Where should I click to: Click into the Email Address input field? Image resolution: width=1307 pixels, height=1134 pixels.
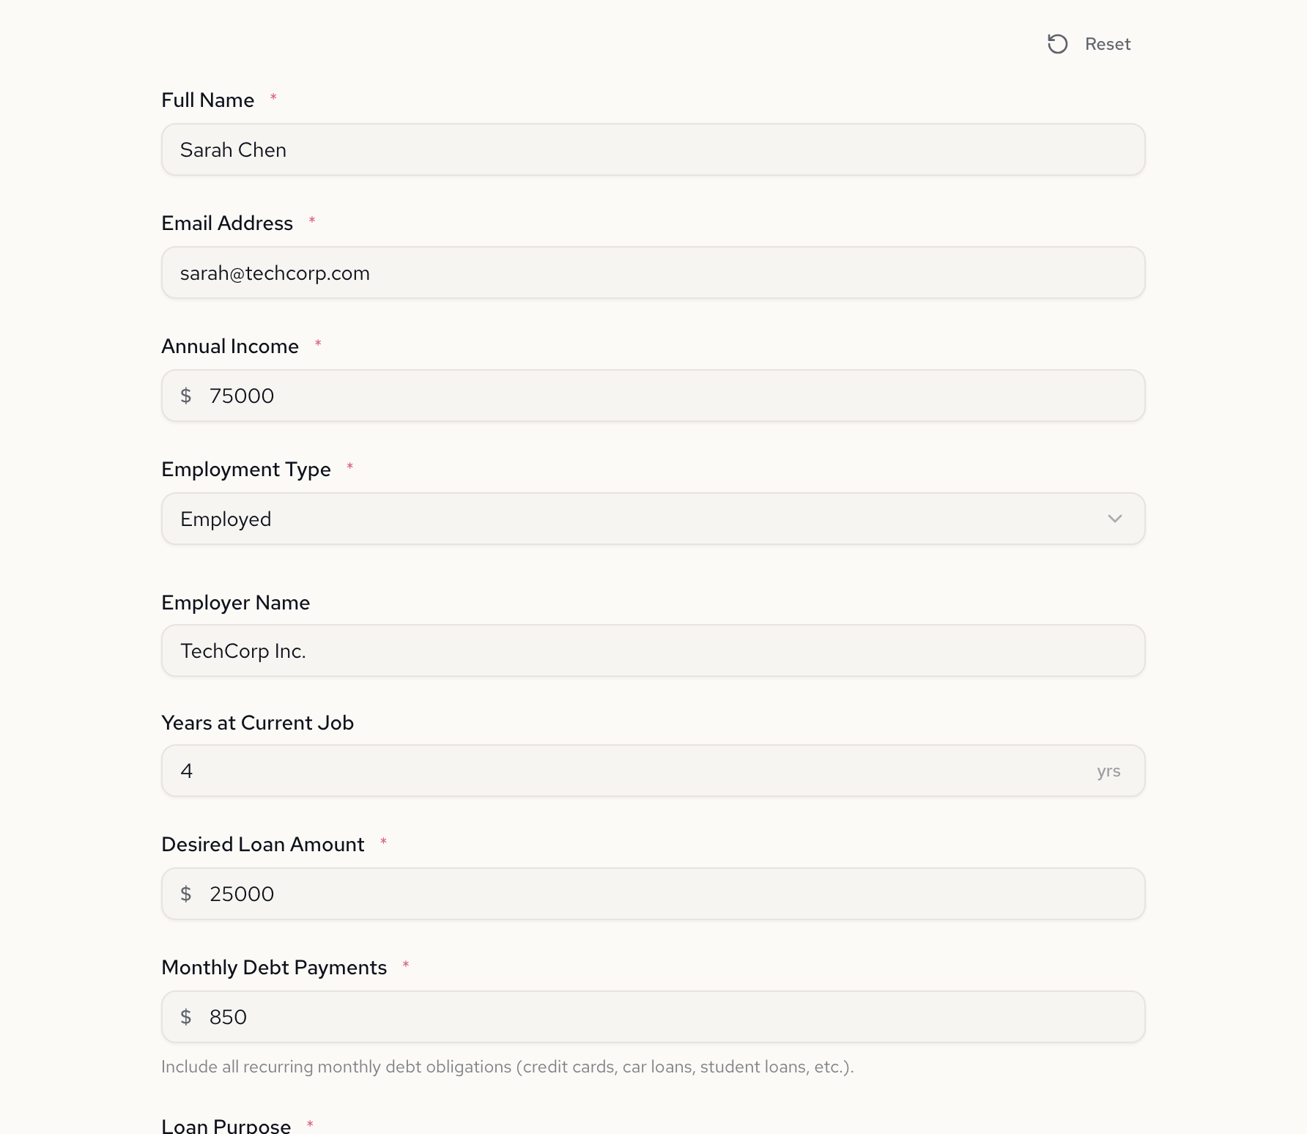652,273
